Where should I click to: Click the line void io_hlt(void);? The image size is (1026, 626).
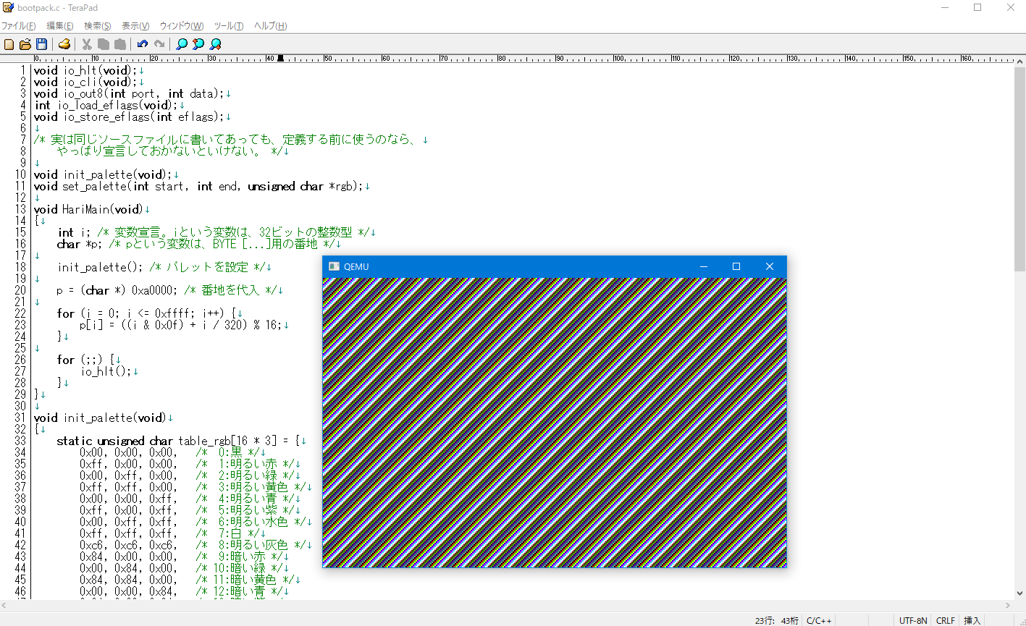click(x=86, y=70)
